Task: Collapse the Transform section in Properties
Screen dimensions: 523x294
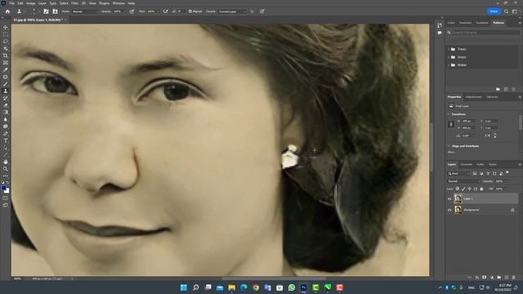Action: [x=449, y=114]
